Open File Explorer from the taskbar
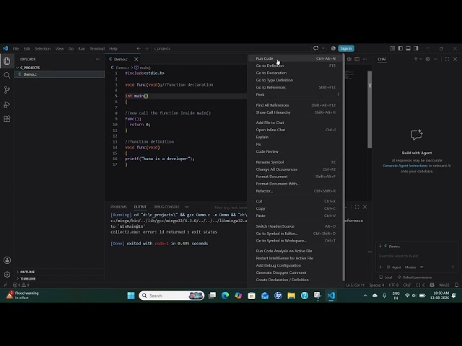The image size is (462, 346). tap(292, 296)
